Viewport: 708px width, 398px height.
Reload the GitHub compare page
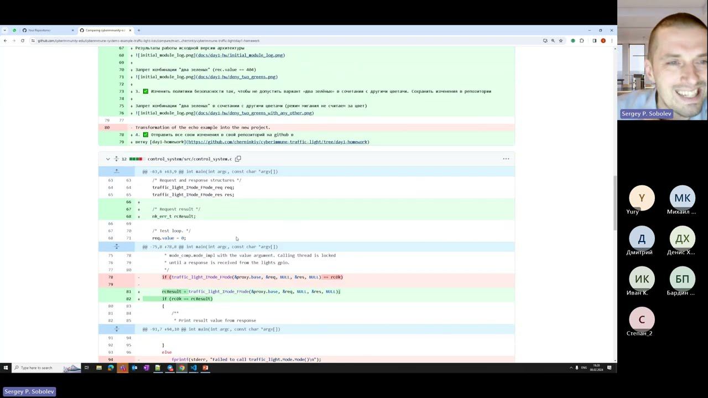[23, 40]
